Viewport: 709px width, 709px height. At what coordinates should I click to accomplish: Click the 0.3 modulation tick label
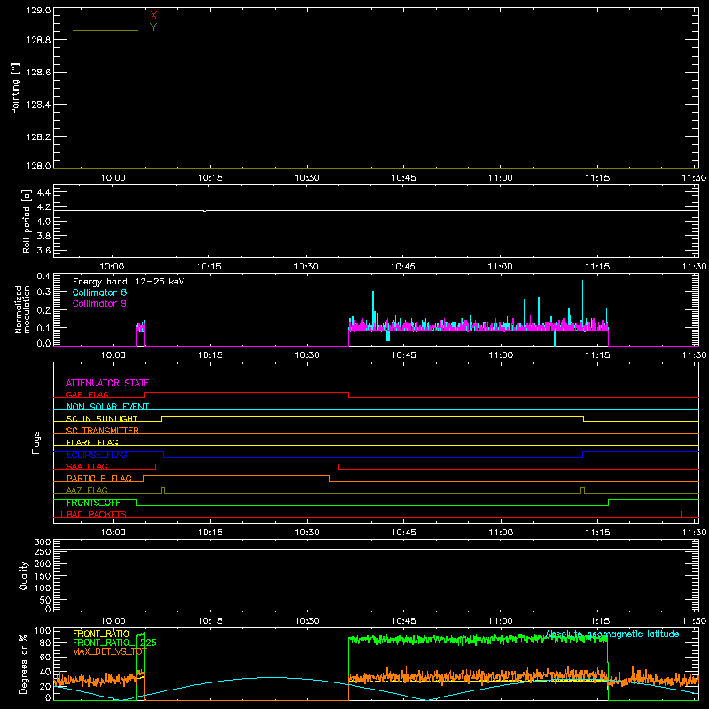(x=43, y=292)
